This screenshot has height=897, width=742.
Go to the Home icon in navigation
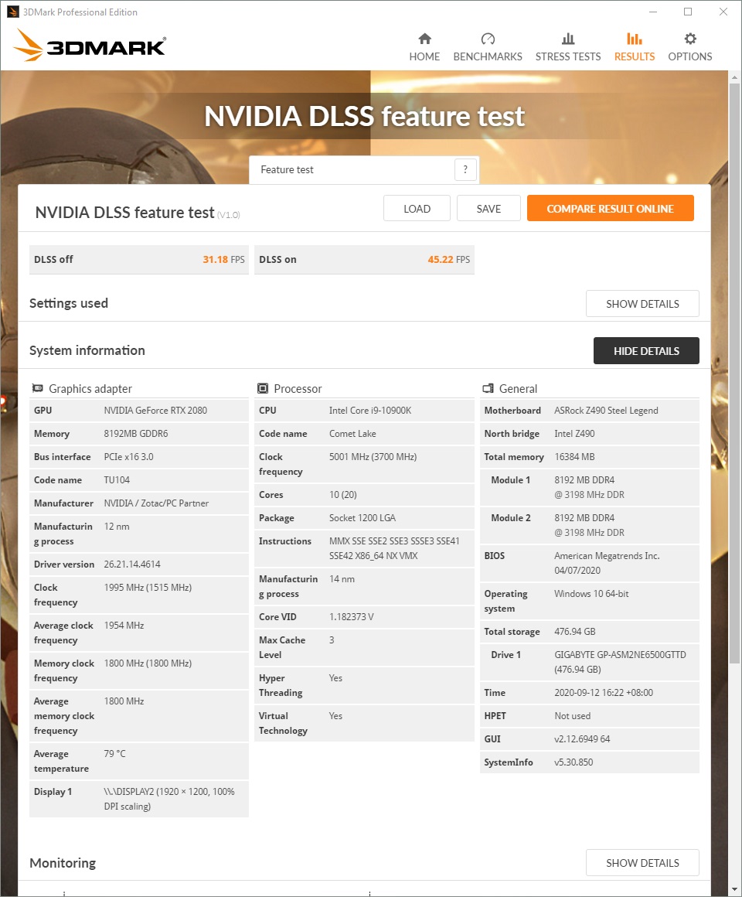click(x=424, y=39)
